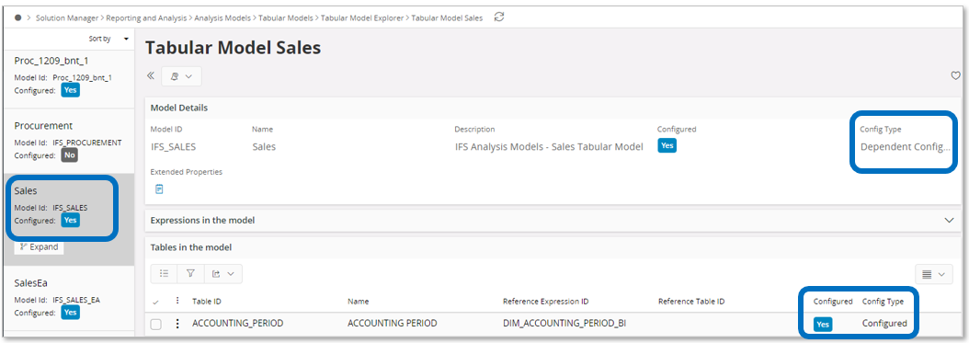
Task: Expand the Expressions in the model section
Action: (x=950, y=220)
